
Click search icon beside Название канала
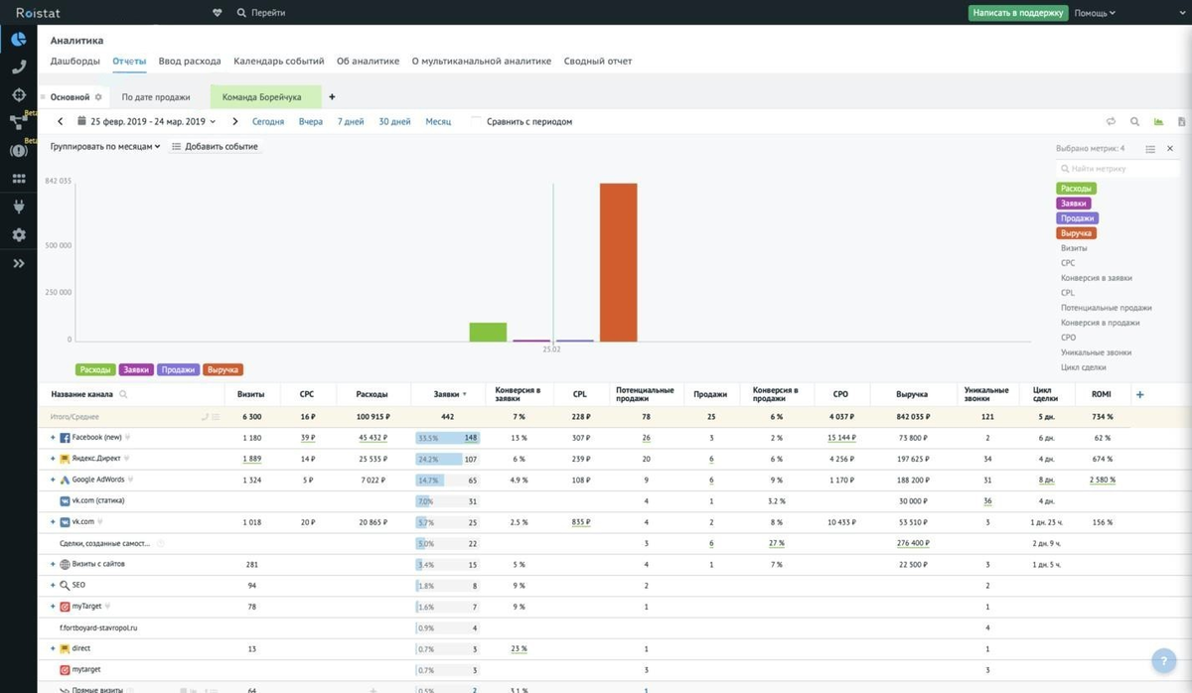(x=123, y=395)
